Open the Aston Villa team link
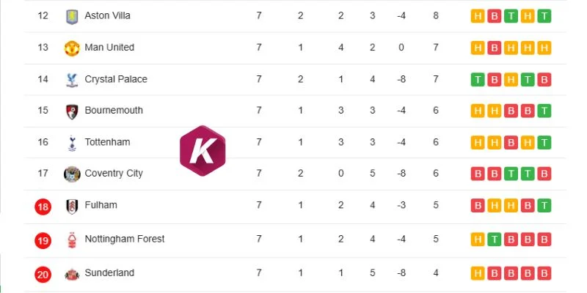Image resolution: width=587 pixels, height=293 pixels. (x=107, y=15)
